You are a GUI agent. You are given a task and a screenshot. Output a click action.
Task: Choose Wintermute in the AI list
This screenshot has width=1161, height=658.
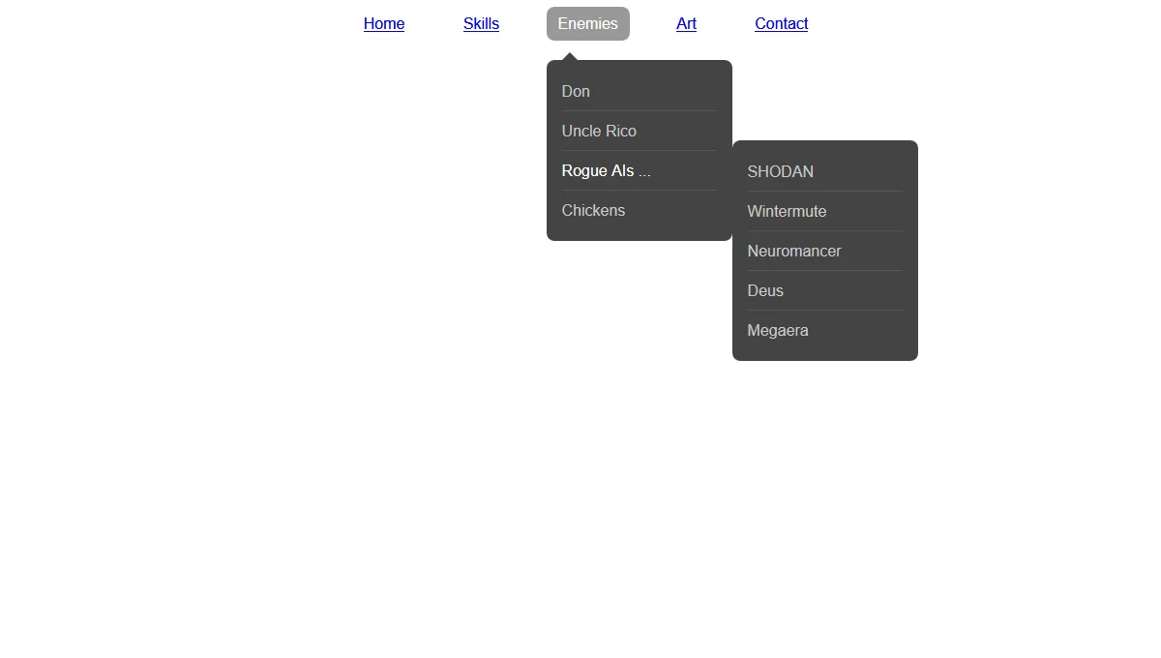click(x=787, y=211)
